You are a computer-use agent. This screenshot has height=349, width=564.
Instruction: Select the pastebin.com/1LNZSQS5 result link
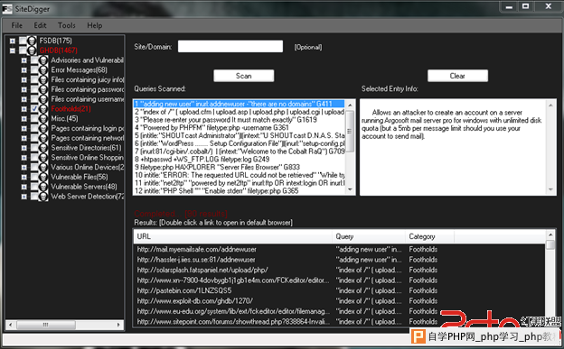point(184,290)
